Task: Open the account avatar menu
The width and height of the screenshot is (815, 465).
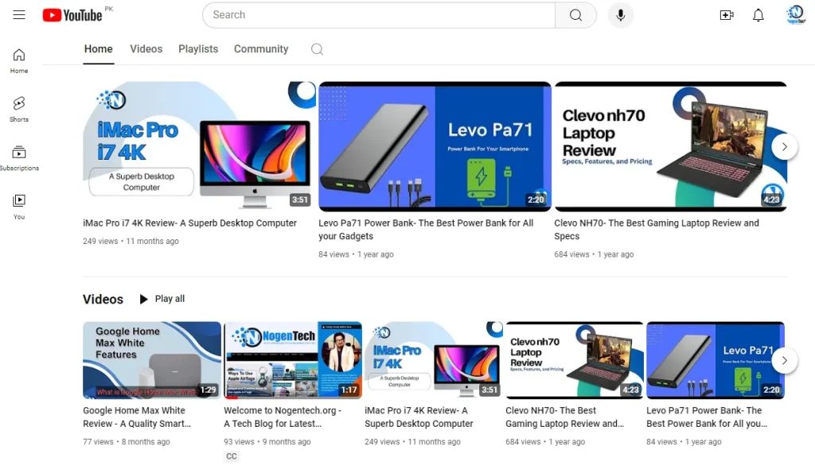Action: [x=795, y=14]
